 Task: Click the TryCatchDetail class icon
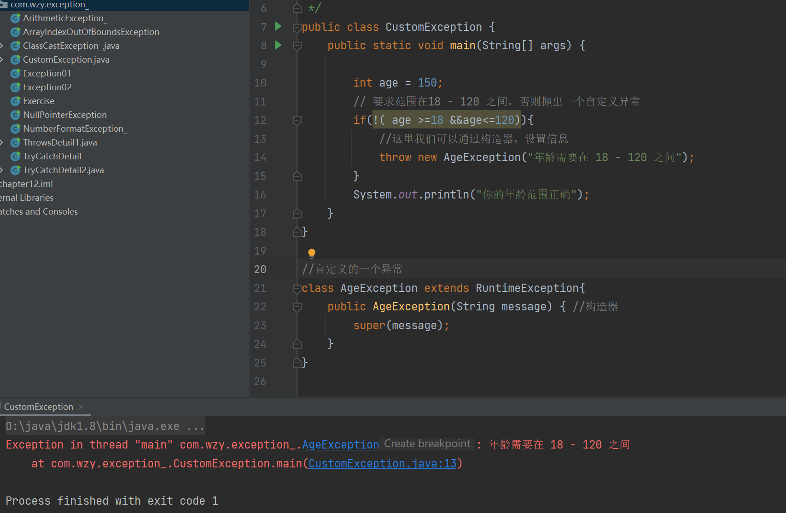16,157
